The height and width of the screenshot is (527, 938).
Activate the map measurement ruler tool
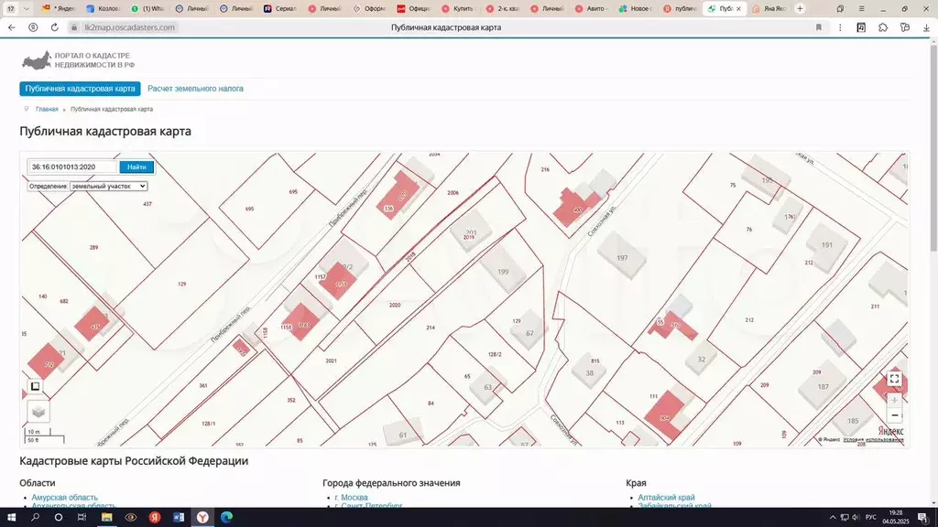[x=36, y=386]
